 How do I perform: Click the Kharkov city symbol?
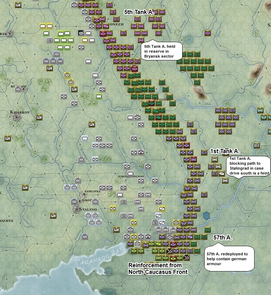pyautogui.click(x=16, y=117)
